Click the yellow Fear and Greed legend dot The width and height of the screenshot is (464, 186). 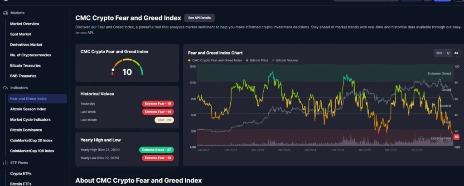189,60
